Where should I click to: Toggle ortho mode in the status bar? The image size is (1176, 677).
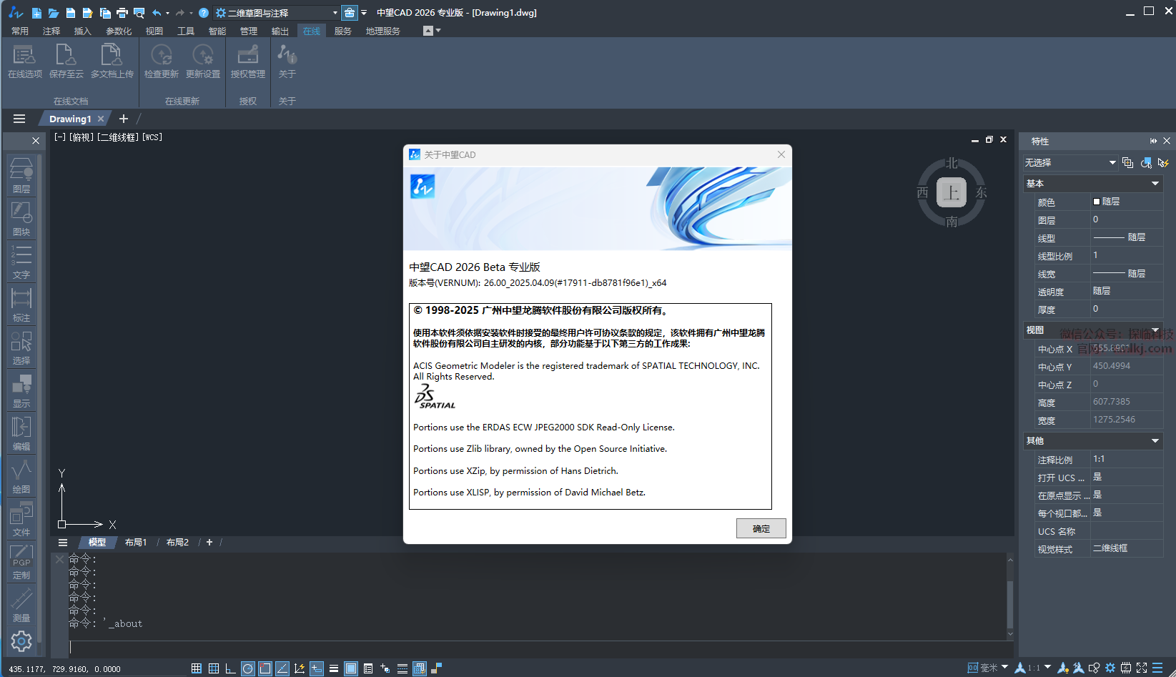[230, 668]
